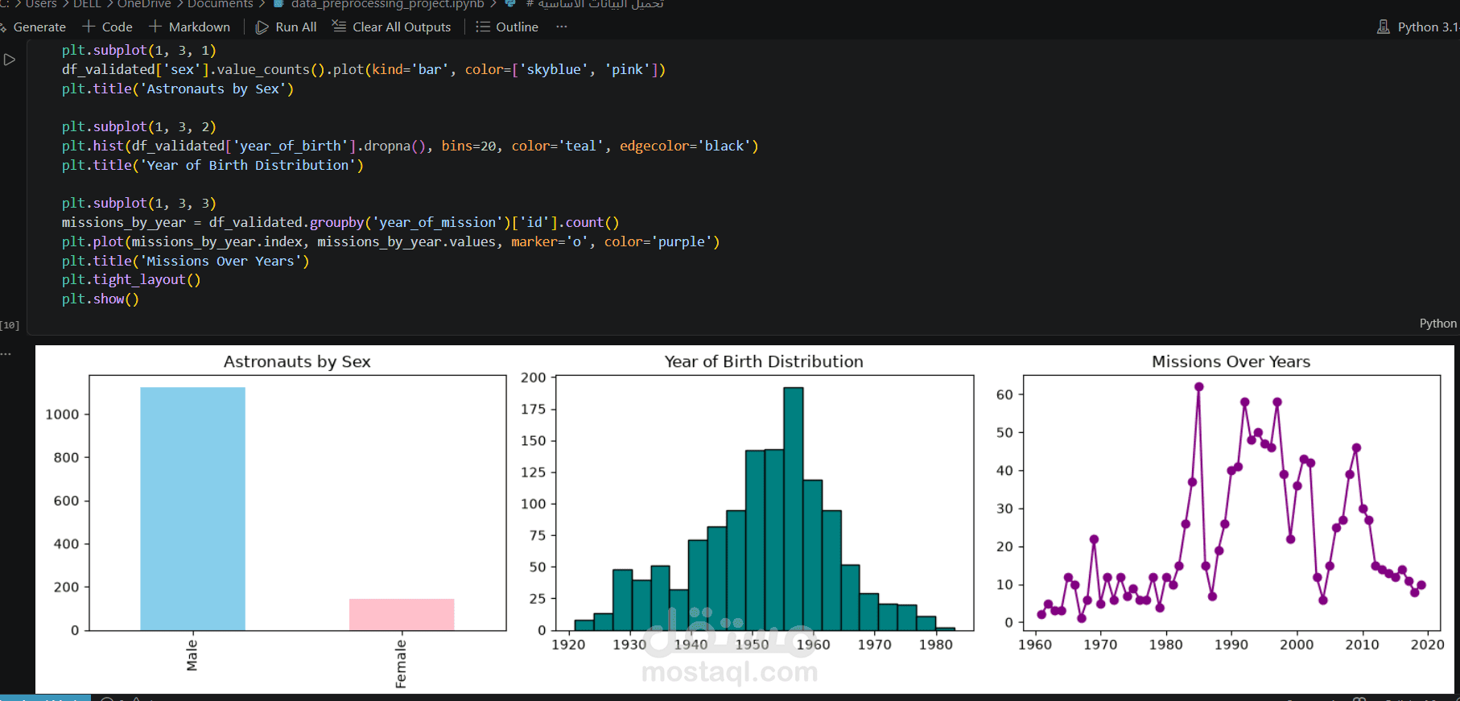Open the Users breadcrumb segment
The image size is (1460, 701).
[x=41, y=4]
